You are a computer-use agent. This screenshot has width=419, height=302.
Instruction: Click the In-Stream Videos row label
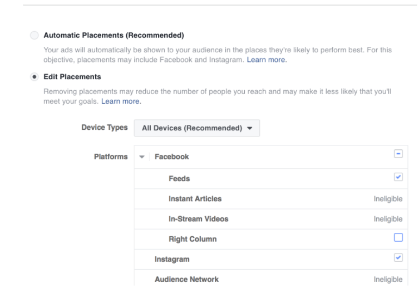(199, 219)
